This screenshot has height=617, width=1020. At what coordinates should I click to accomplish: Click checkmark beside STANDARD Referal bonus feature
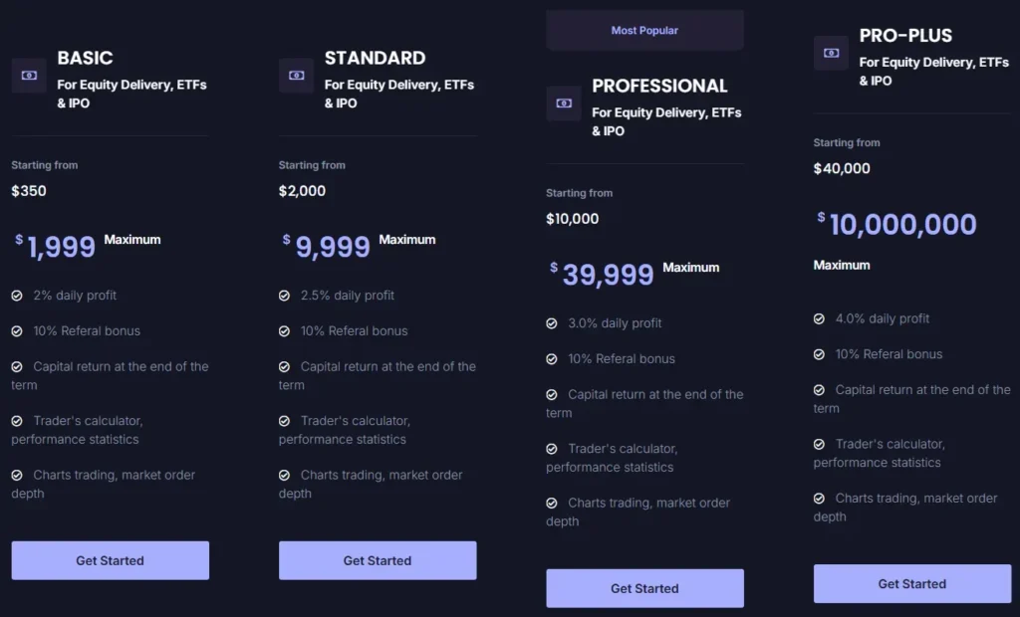pyautogui.click(x=285, y=330)
